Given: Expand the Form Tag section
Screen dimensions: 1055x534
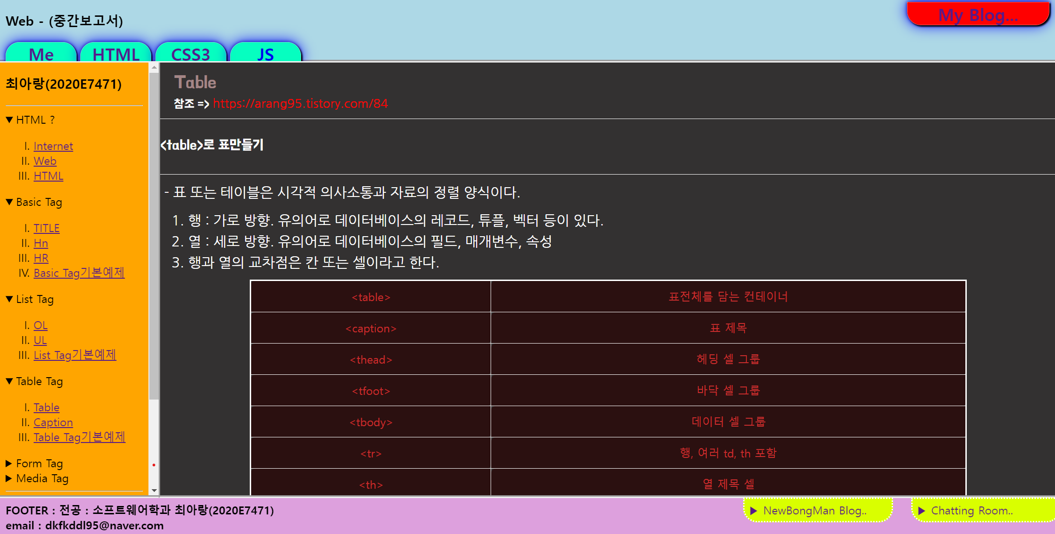Looking at the screenshot, I should click(9, 464).
